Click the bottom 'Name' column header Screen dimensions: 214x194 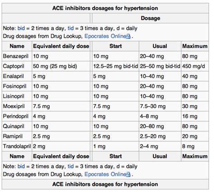pos(17,156)
